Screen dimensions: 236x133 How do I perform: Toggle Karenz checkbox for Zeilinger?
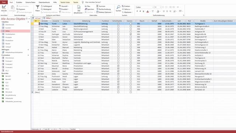pyautogui.click(x=131, y=34)
